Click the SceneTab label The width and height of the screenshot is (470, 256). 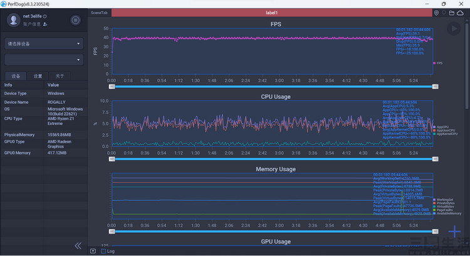tap(99, 13)
